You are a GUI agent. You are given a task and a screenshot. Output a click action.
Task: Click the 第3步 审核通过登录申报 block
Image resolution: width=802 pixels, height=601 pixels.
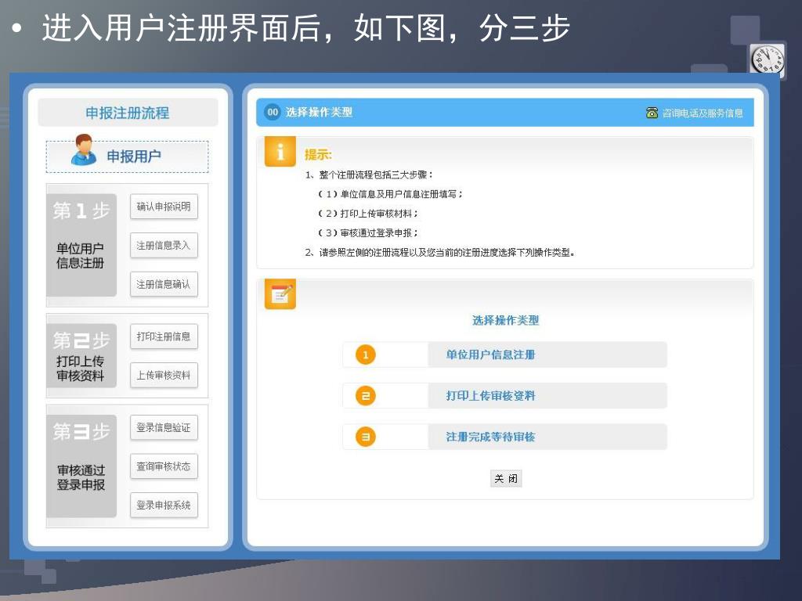[x=81, y=466]
